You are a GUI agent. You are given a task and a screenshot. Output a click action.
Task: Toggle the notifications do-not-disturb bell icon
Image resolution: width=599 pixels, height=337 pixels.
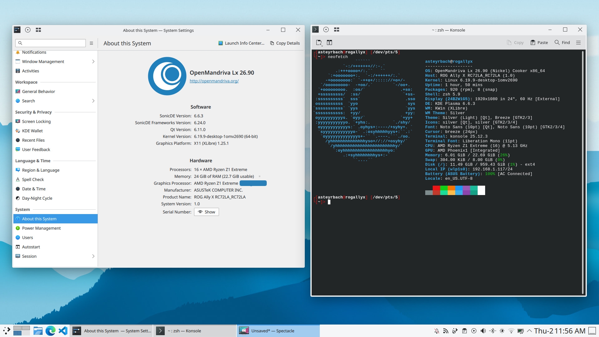436,331
